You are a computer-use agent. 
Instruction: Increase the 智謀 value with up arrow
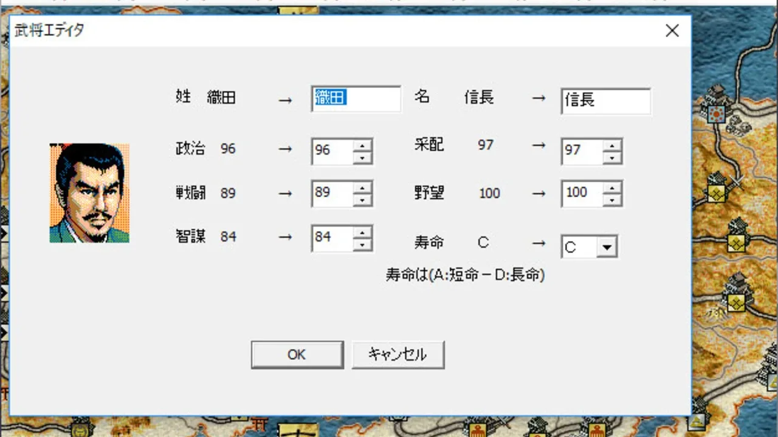pyautogui.click(x=362, y=231)
